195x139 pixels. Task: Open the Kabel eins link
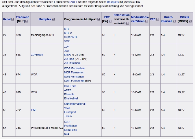[70, 130]
